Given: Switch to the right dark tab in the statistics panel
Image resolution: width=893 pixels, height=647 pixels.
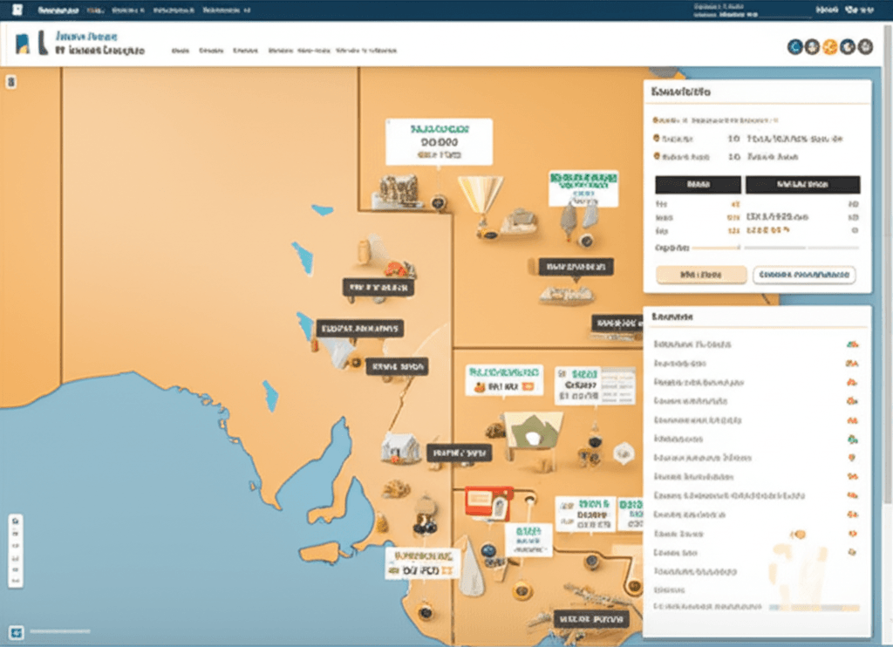Looking at the screenshot, I should click(x=803, y=184).
